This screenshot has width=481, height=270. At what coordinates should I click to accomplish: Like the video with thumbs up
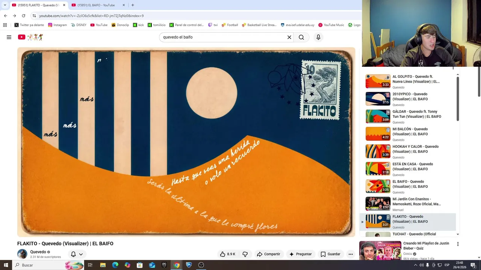click(x=228, y=254)
